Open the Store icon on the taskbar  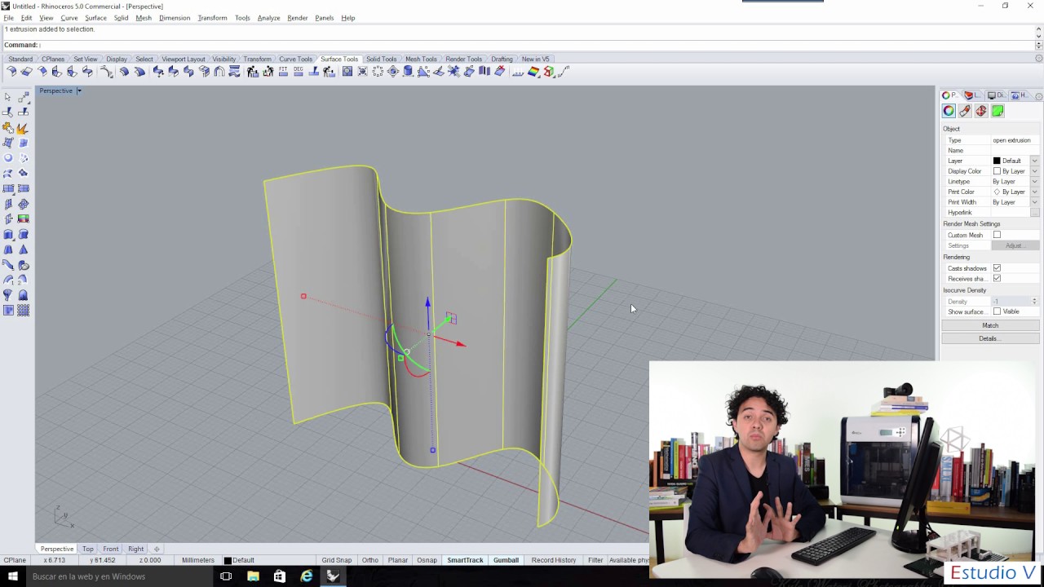click(280, 576)
